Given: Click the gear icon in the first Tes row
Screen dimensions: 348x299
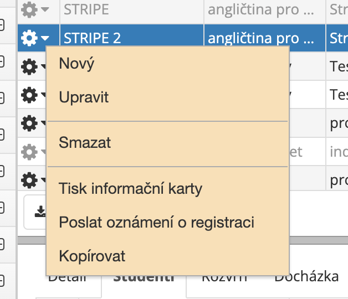Looking at the screenshot, I should click(x=29, y=66).
